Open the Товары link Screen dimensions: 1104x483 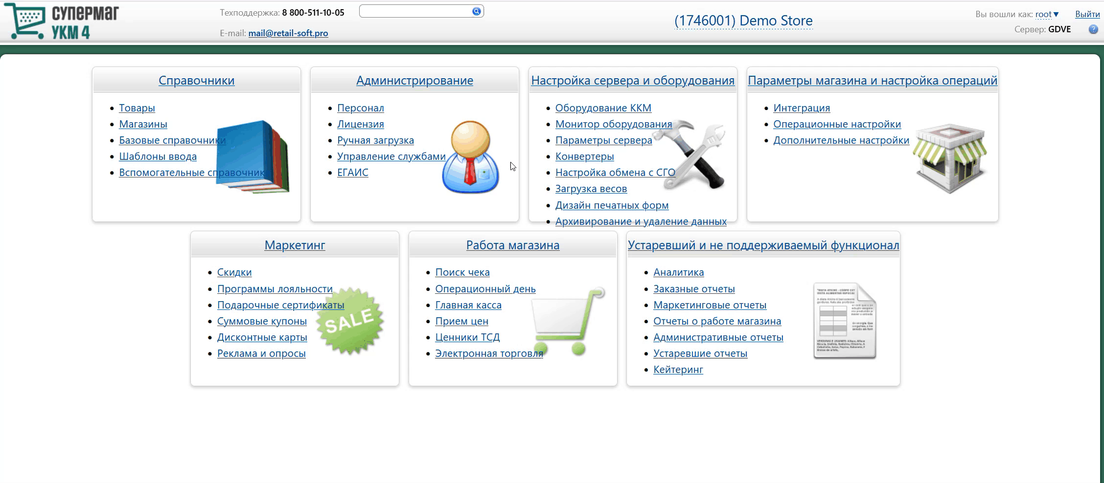(x=137, y=108)
